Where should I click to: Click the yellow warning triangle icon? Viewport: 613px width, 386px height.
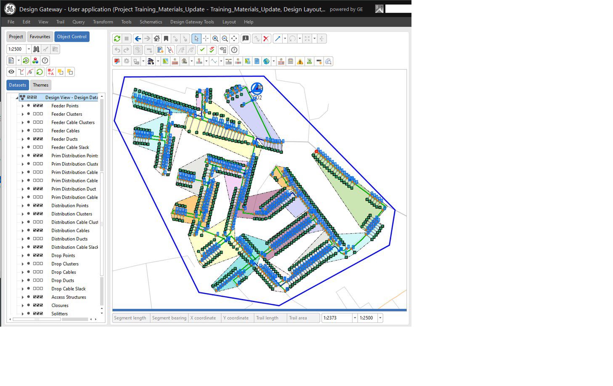pyautogui.click(x=300, y=61)
